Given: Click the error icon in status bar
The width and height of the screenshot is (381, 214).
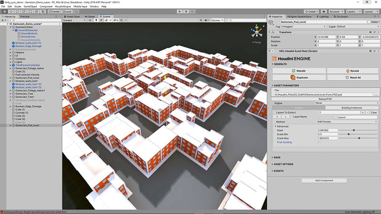Looking at the screenshot, I should (x=2, y=212).
